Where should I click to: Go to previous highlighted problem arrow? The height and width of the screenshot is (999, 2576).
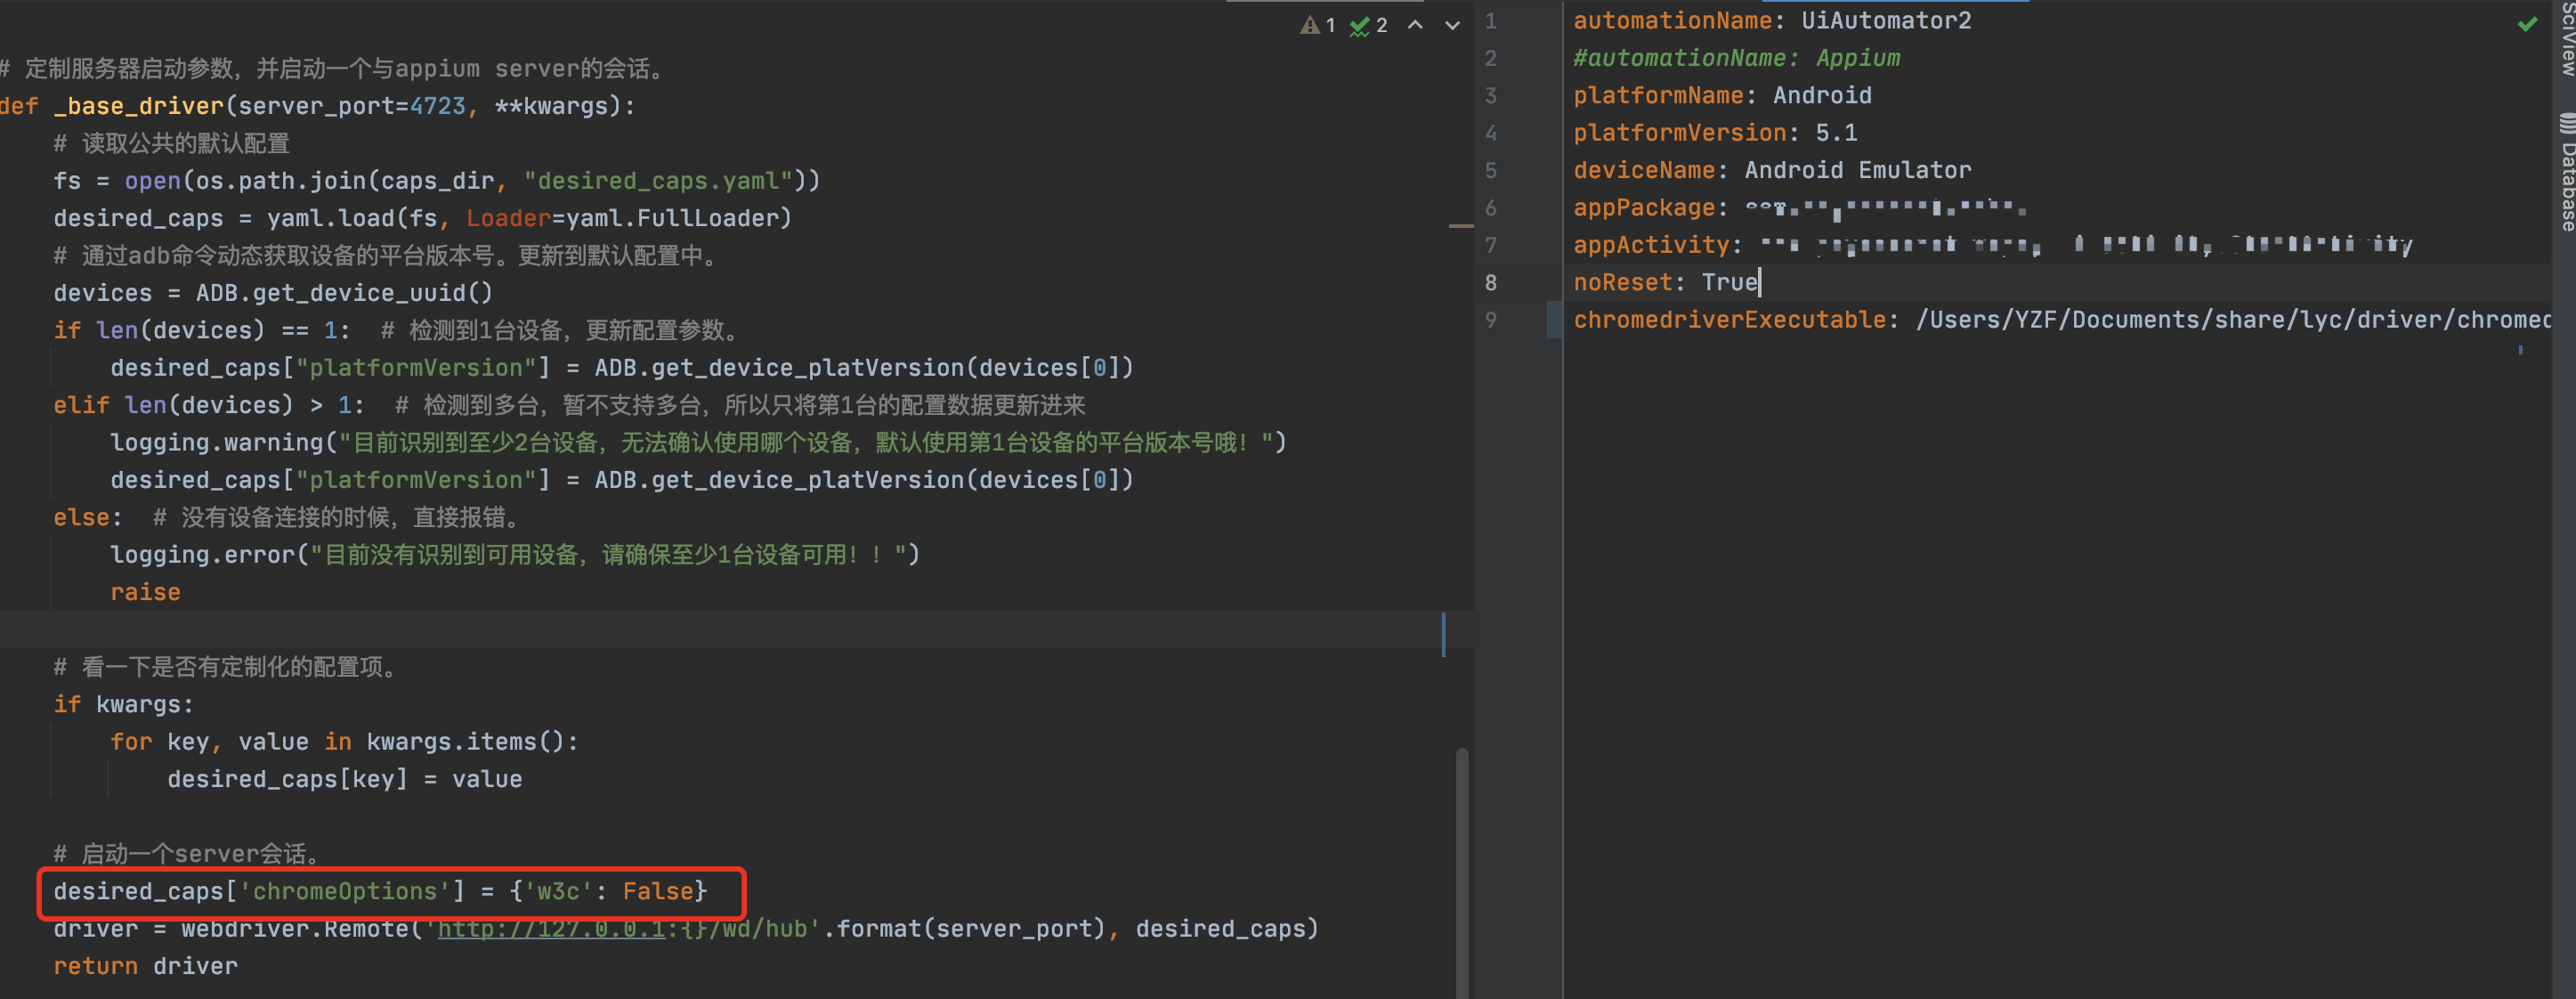(1415, 25)
